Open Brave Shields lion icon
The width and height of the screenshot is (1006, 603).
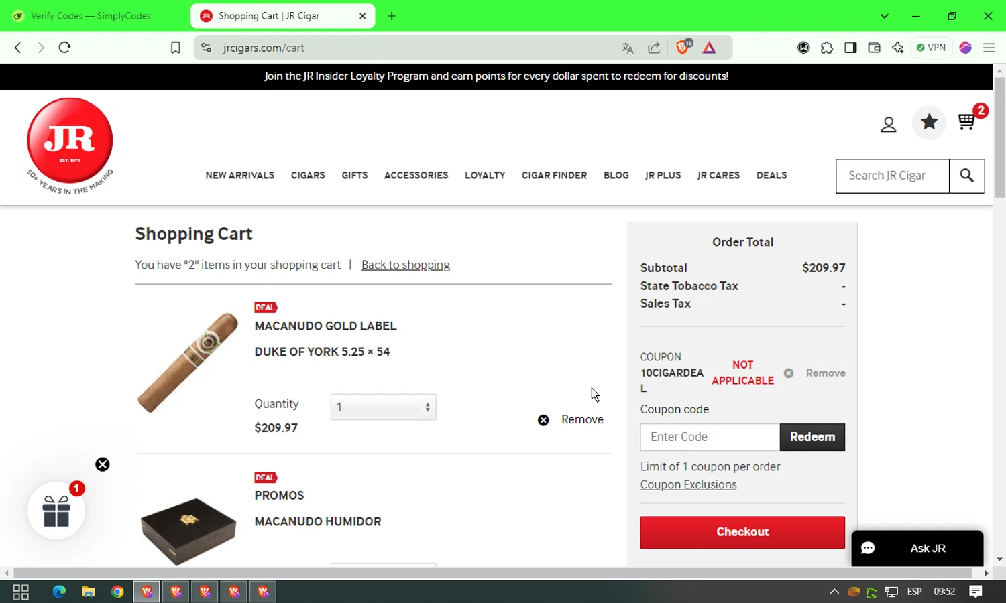pos(683,47)
